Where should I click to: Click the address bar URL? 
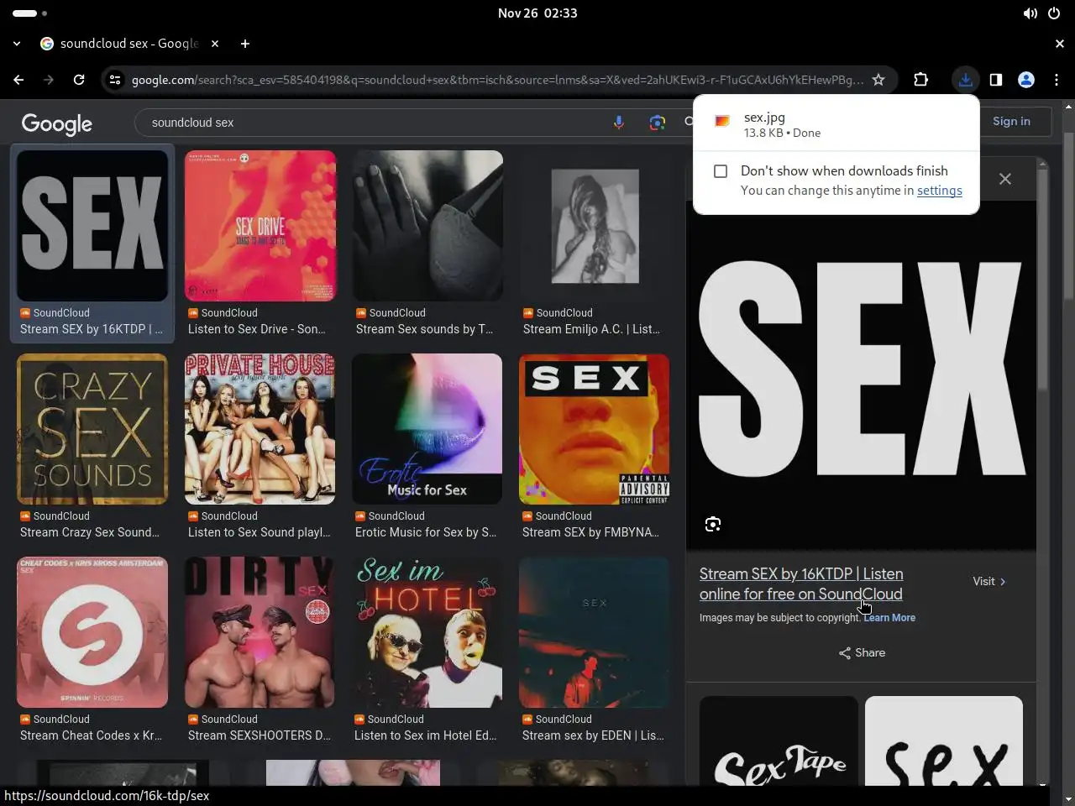[x=497, y=80]
